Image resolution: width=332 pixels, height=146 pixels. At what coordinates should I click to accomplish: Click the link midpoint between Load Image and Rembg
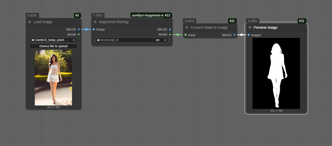click(x=86, y=30)
